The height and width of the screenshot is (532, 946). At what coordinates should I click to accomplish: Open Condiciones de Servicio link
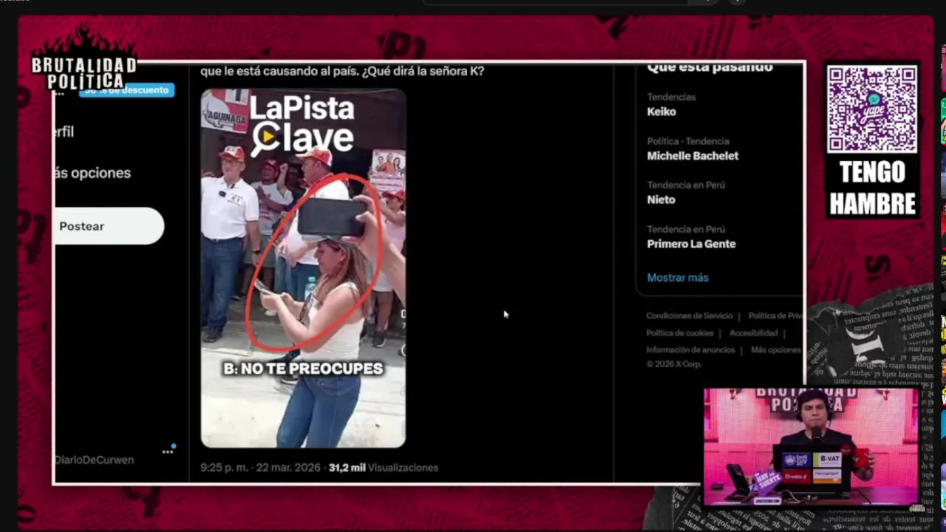click(x=690, y=316)
